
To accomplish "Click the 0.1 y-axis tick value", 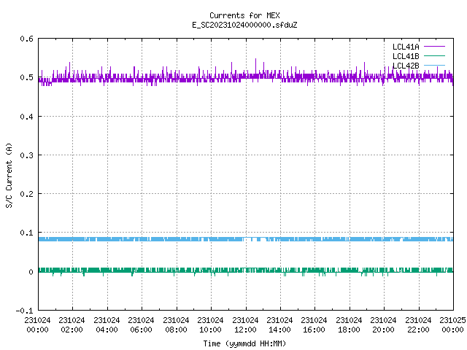I will tap(26, 233).
